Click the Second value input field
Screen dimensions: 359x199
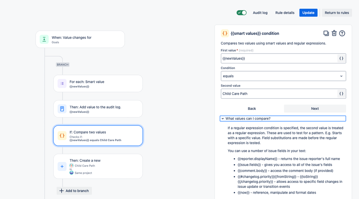pos(279,94)
